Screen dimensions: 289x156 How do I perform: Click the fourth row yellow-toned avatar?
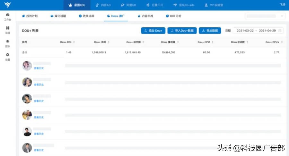click(27, 115)
